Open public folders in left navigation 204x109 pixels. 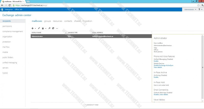[x=8, y=57]
